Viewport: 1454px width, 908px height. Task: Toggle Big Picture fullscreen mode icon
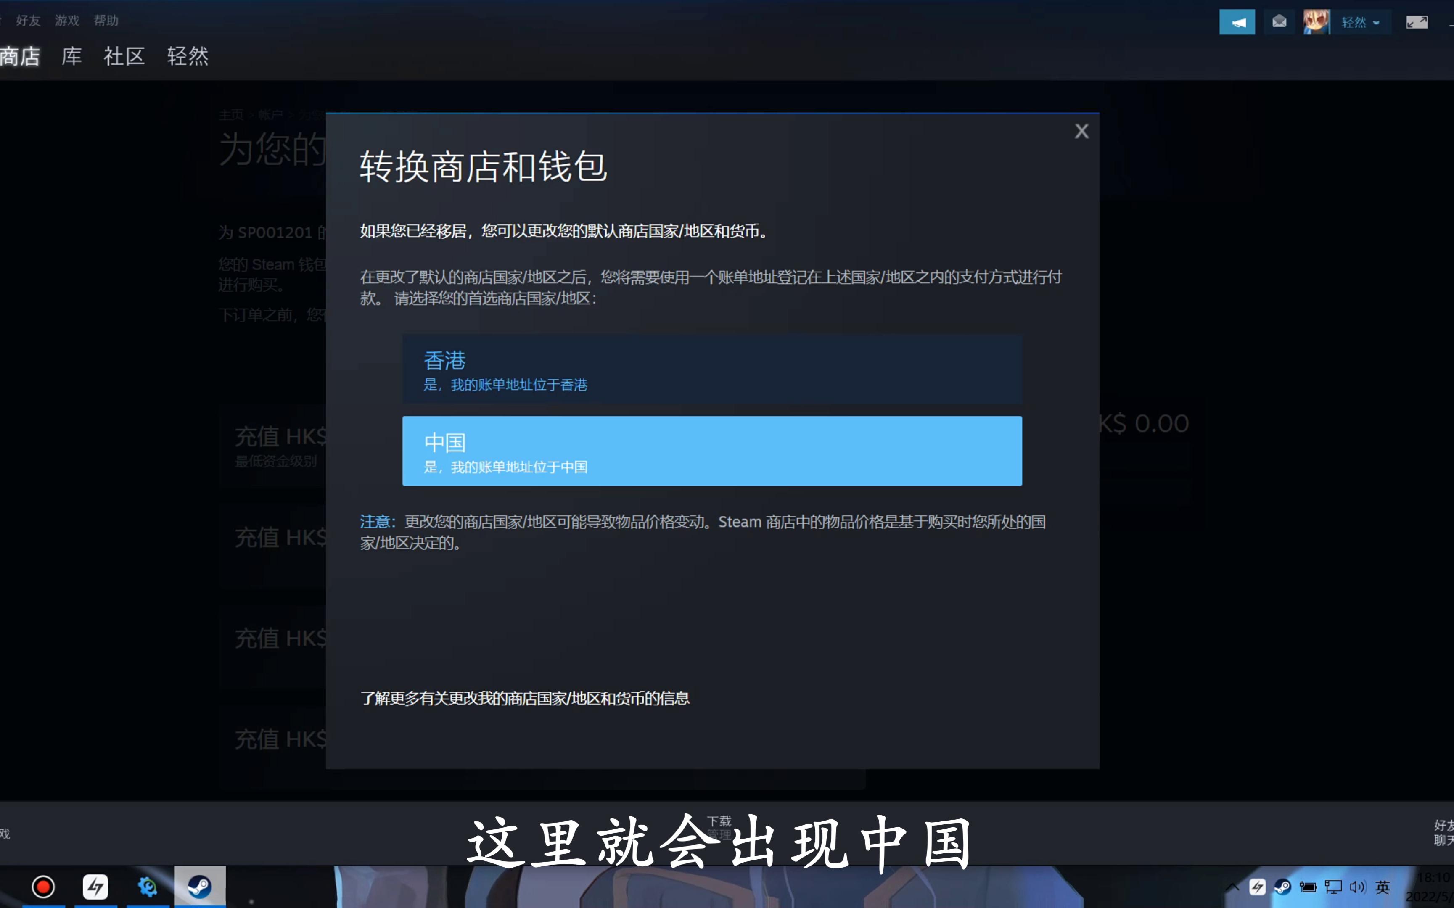click(1416, 22)
